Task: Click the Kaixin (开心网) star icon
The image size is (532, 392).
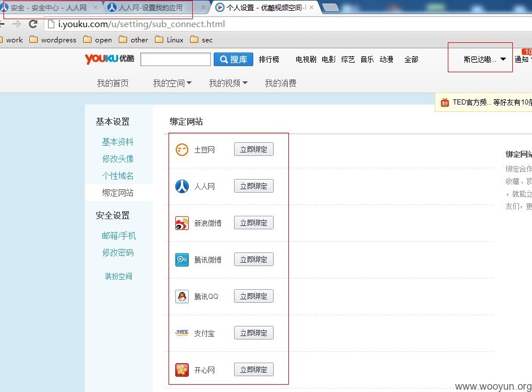Action: (x=182, y=369)
